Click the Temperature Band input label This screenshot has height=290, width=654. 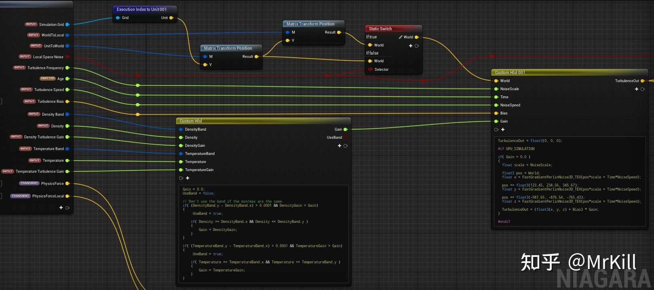pos(49,149)
